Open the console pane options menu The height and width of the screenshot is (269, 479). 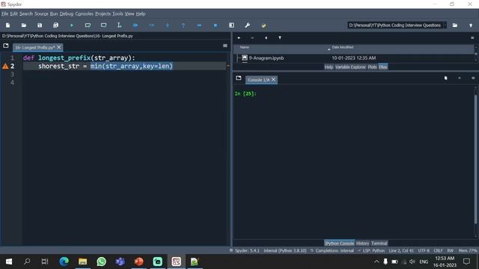[x=473, y=78]
